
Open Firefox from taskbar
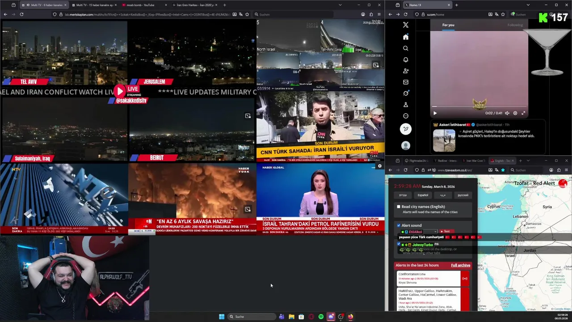350,317
